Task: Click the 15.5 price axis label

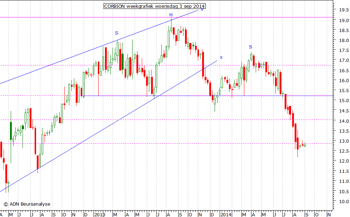Action: point(344,90)
